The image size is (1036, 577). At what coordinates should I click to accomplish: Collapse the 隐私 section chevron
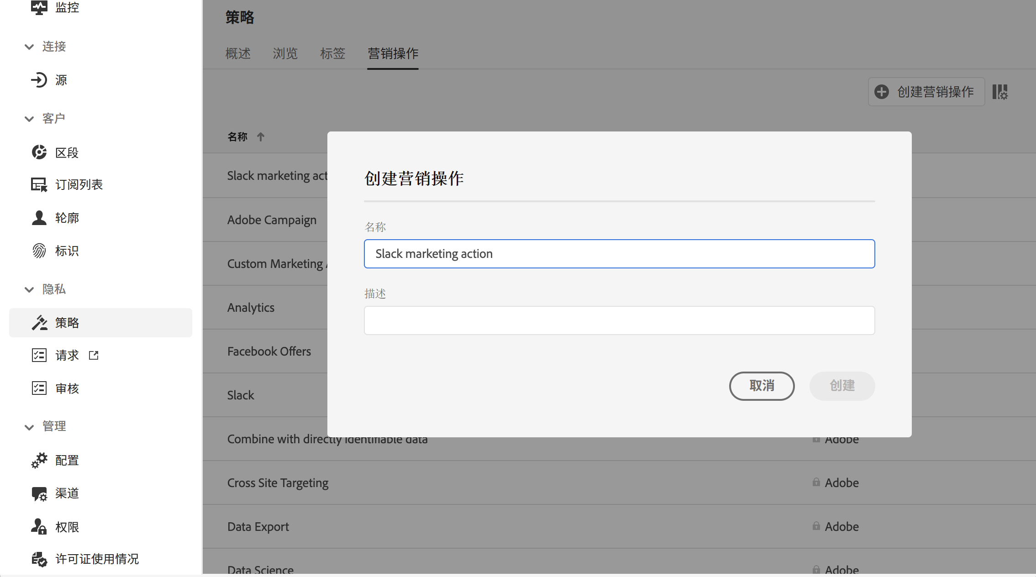29,289
